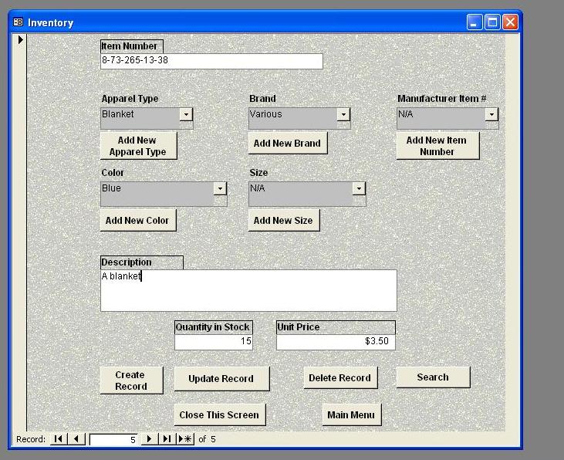This screenshot has width=564, height=460.
Task: Maximize the Inventory window
Action: [492, 22]
